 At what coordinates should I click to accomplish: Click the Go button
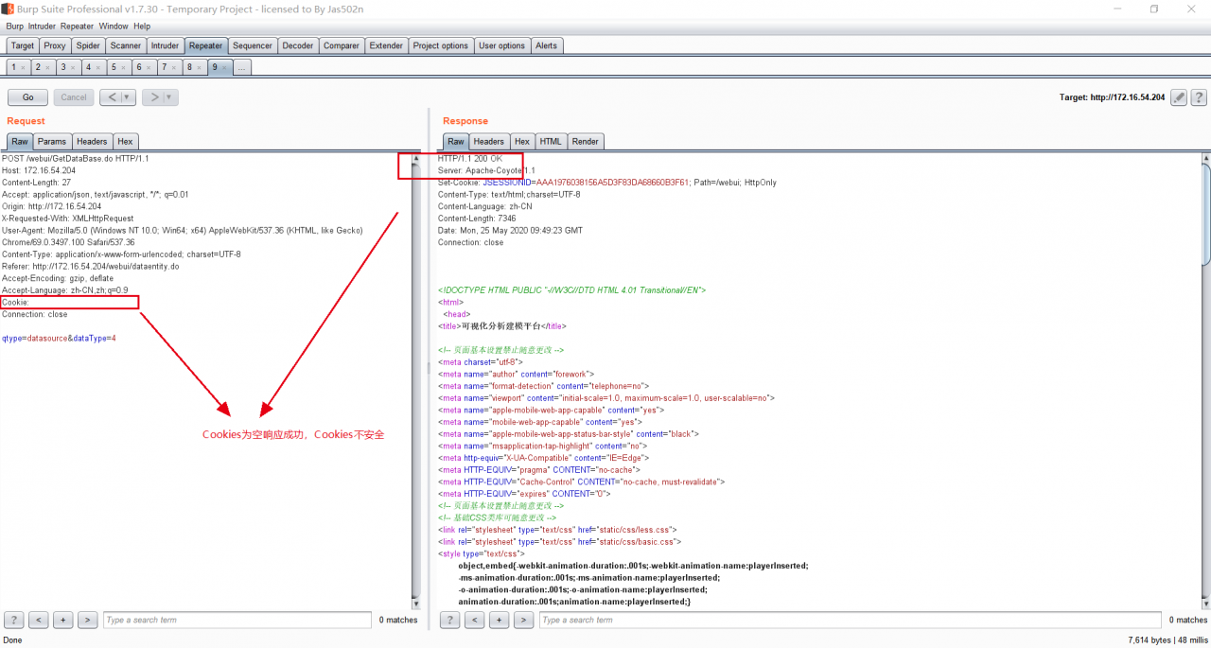tap(27, 97)
